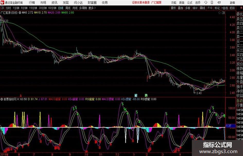Expand main chart indicator dropdown beside 广汇能源
This screenshot has width=243, height=156.
click(20, 13)
